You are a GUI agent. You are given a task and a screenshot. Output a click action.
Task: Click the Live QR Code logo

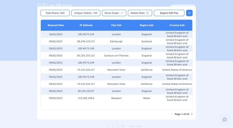[x=55, y=5]
